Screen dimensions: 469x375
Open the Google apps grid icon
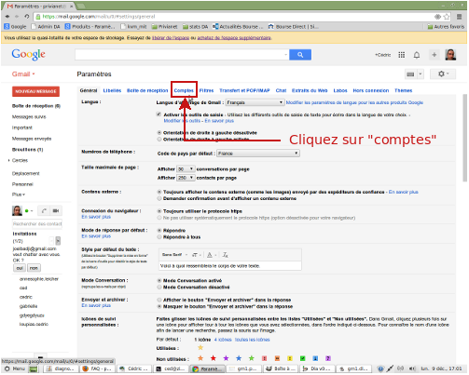coord(402,55)
